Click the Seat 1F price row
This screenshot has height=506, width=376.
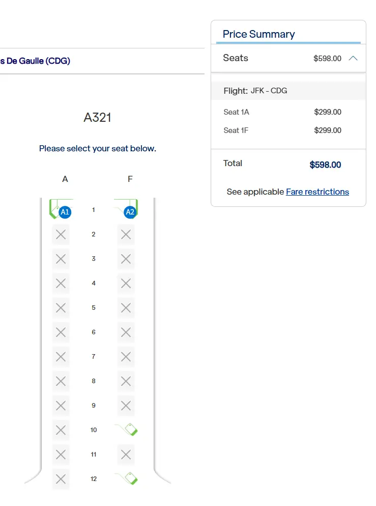click(288, 130)
